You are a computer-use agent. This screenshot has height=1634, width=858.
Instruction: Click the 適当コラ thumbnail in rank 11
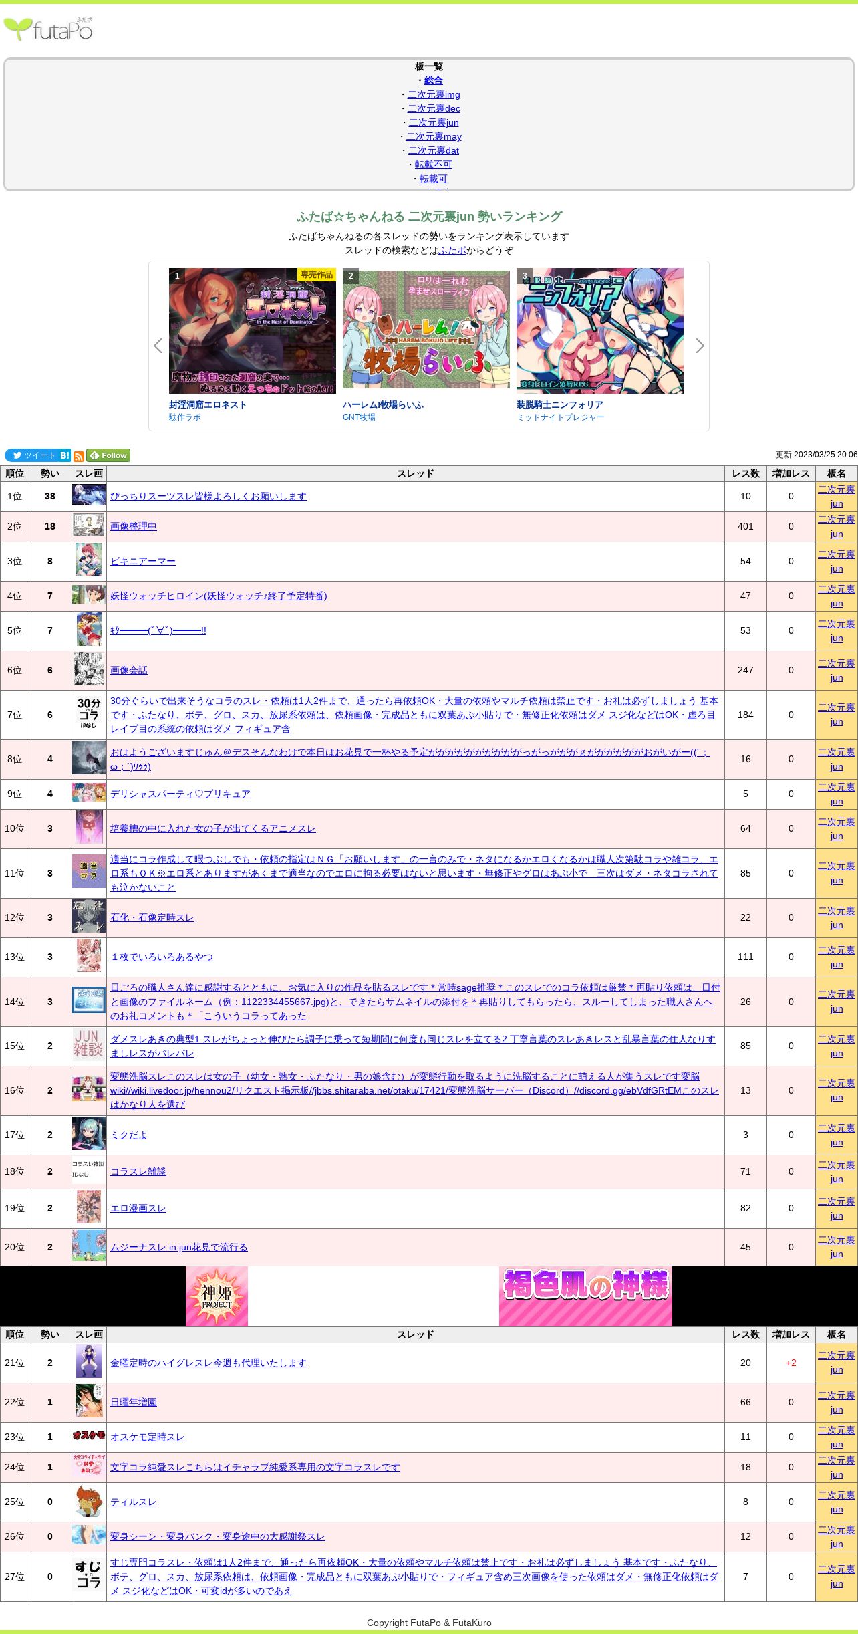tap(89, 871)
